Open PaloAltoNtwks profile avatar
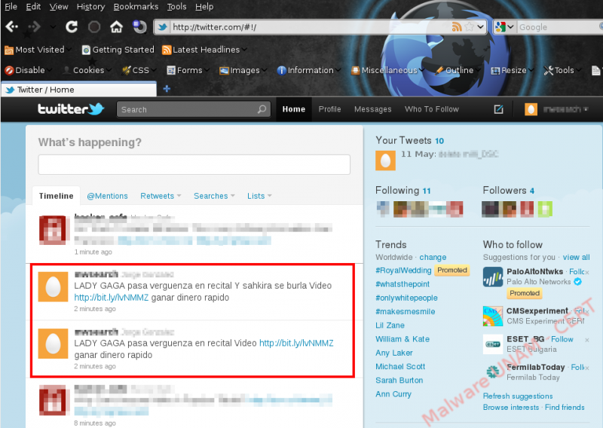The height and width of the screenshot is (428, 603). [493, 277]
